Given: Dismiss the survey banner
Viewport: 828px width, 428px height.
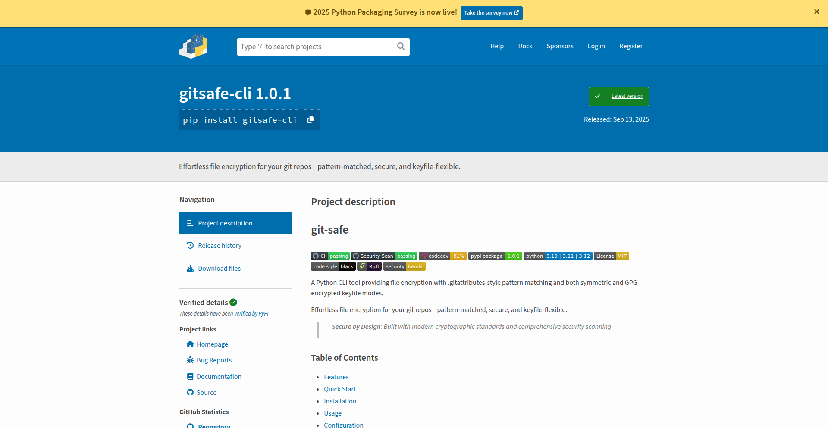Looking at the screenshot, I should 816,12.
